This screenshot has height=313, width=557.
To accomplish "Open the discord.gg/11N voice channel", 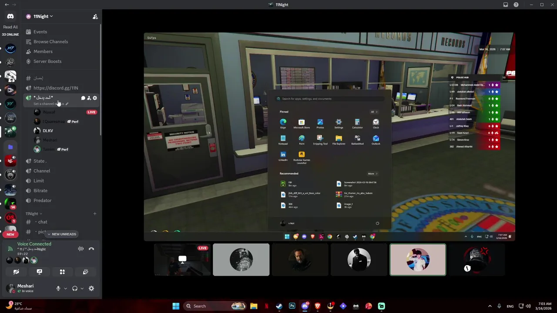I will [x=61, y=88].
